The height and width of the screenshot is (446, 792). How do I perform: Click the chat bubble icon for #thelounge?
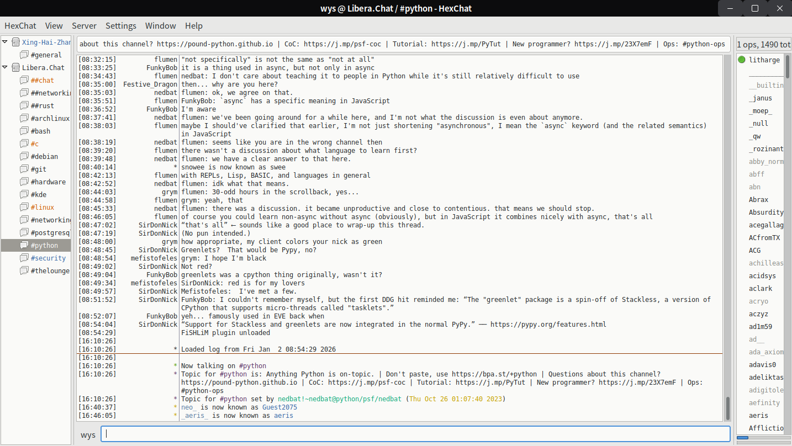(24, 271)
